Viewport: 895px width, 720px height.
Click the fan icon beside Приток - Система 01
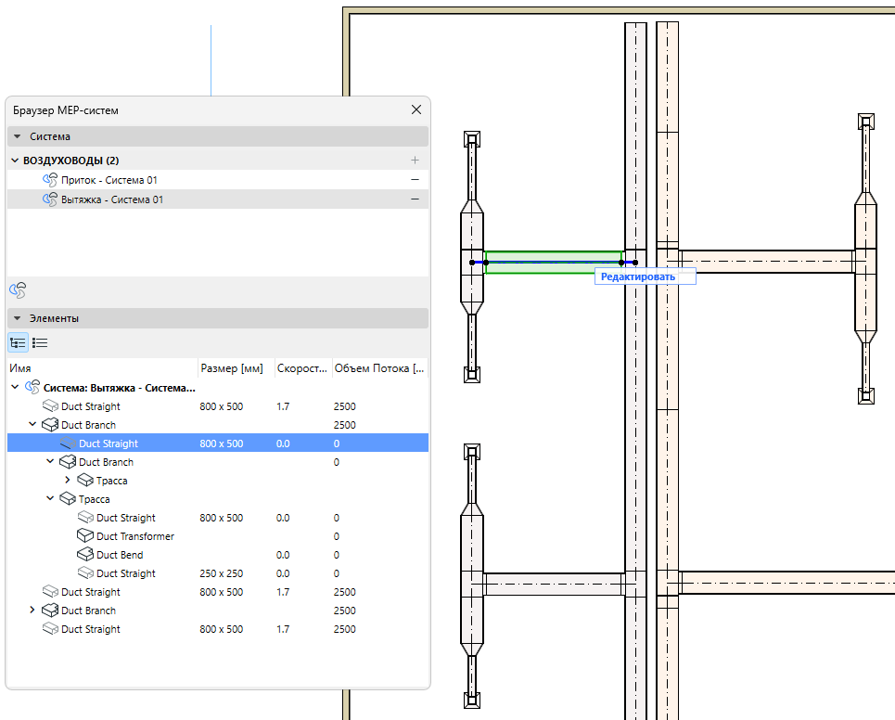pyautogui.click(x=50, y=180)
